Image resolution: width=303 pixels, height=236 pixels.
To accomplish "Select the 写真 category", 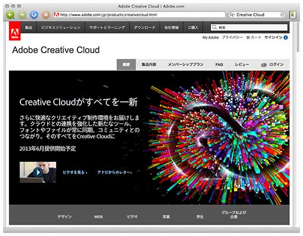I will click(x=166, y=217).
